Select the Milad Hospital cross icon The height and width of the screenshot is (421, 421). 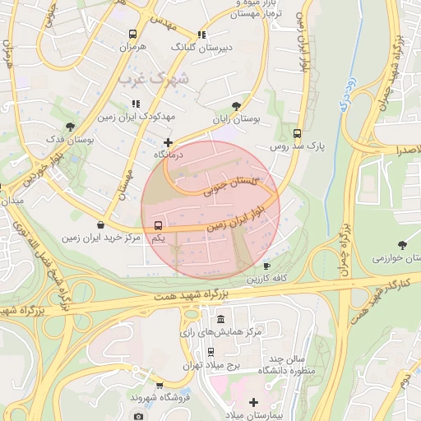click(253, 402)
